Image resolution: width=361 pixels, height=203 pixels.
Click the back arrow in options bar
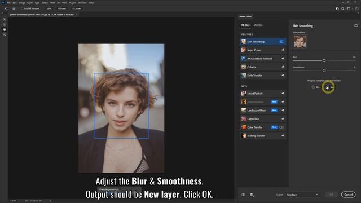(x=6, y=8)
